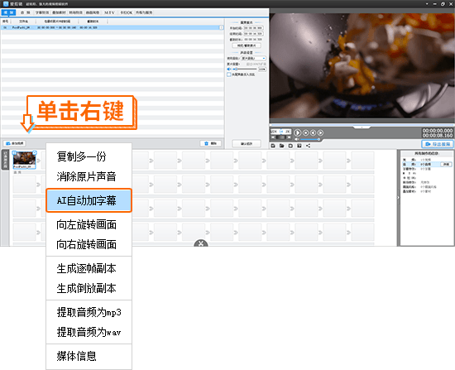455x370 pixels.
Task: Choose 提取音频为wav option
Action: tap(89, 332)
